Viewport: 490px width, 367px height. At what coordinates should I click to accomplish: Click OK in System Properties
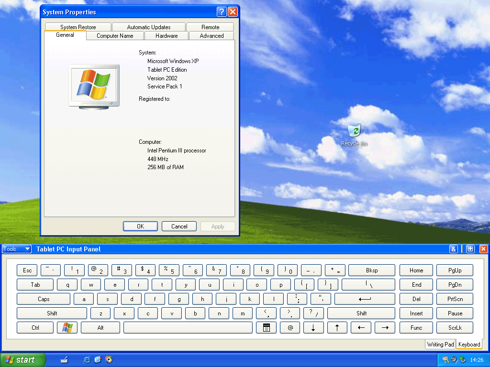click(x=140, y=227)
